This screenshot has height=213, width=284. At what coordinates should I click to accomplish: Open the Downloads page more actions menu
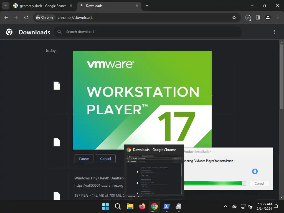274,32
